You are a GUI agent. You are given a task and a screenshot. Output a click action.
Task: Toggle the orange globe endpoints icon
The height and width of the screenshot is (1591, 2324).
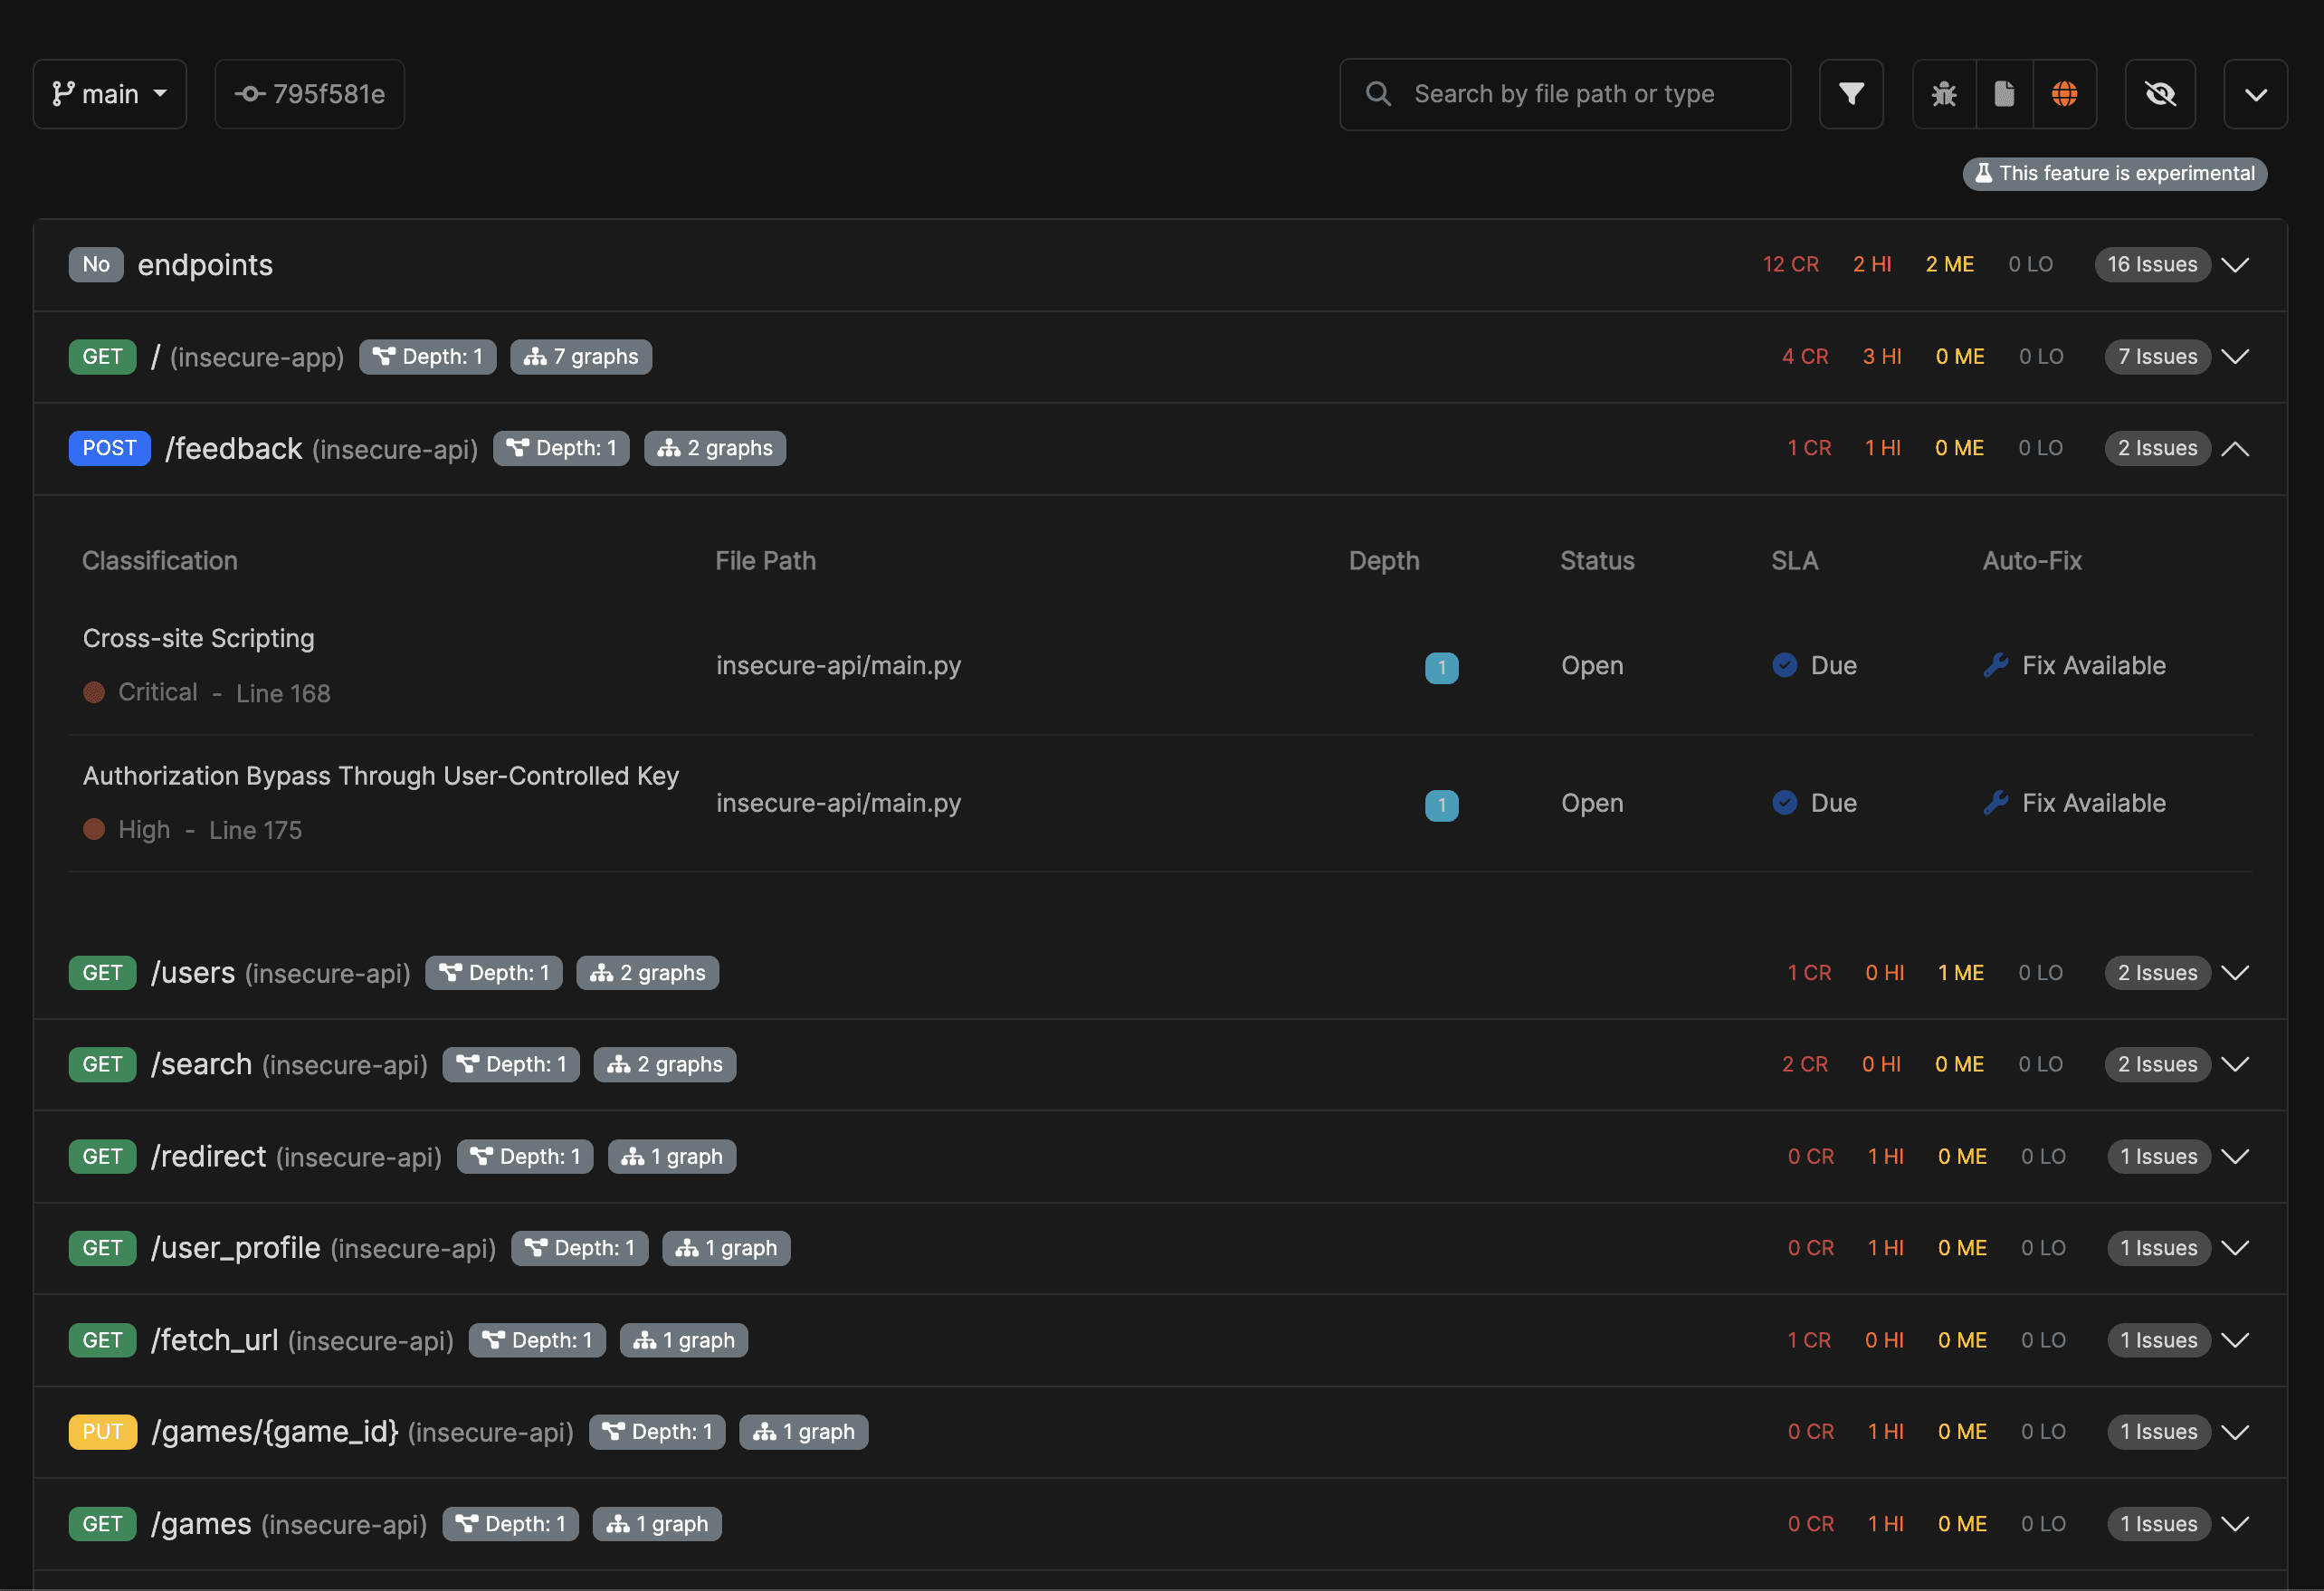2064,94
